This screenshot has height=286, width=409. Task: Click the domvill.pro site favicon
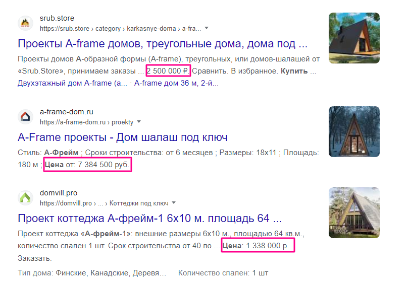(x=25, y=198)
